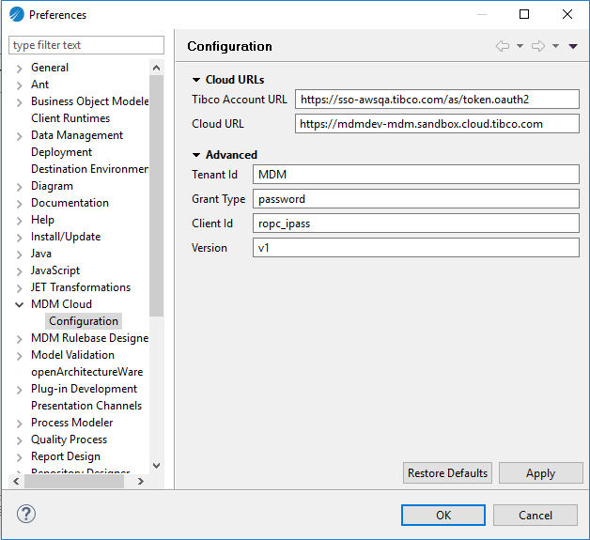Expand the Model Validation node
The height and width of the screenshot is (540, 590).
point(19,356)
